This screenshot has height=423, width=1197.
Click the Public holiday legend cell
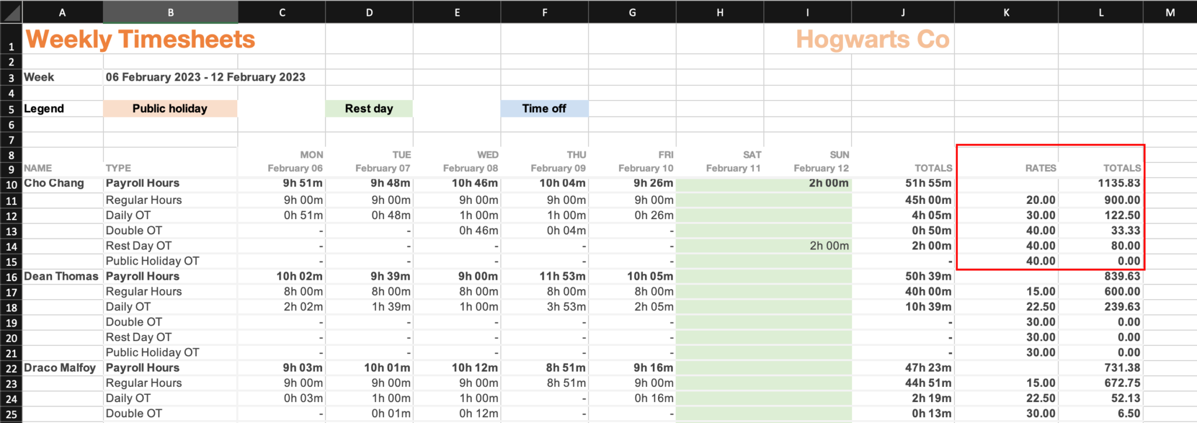pos(170,109)
